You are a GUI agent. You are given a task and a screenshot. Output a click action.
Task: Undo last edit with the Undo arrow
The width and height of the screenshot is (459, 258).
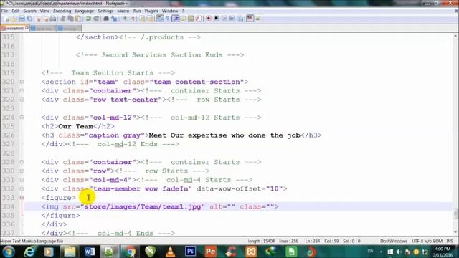pos(88,19)
